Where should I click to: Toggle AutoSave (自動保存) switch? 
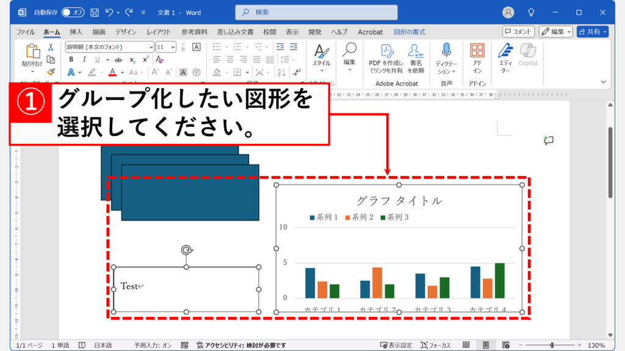pos(73,12)
